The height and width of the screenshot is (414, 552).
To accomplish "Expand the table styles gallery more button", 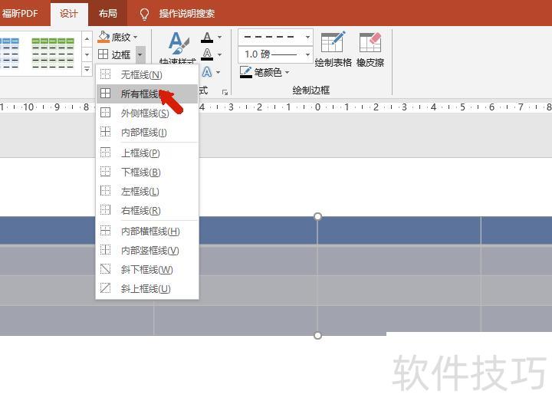I will coord(87,69).
